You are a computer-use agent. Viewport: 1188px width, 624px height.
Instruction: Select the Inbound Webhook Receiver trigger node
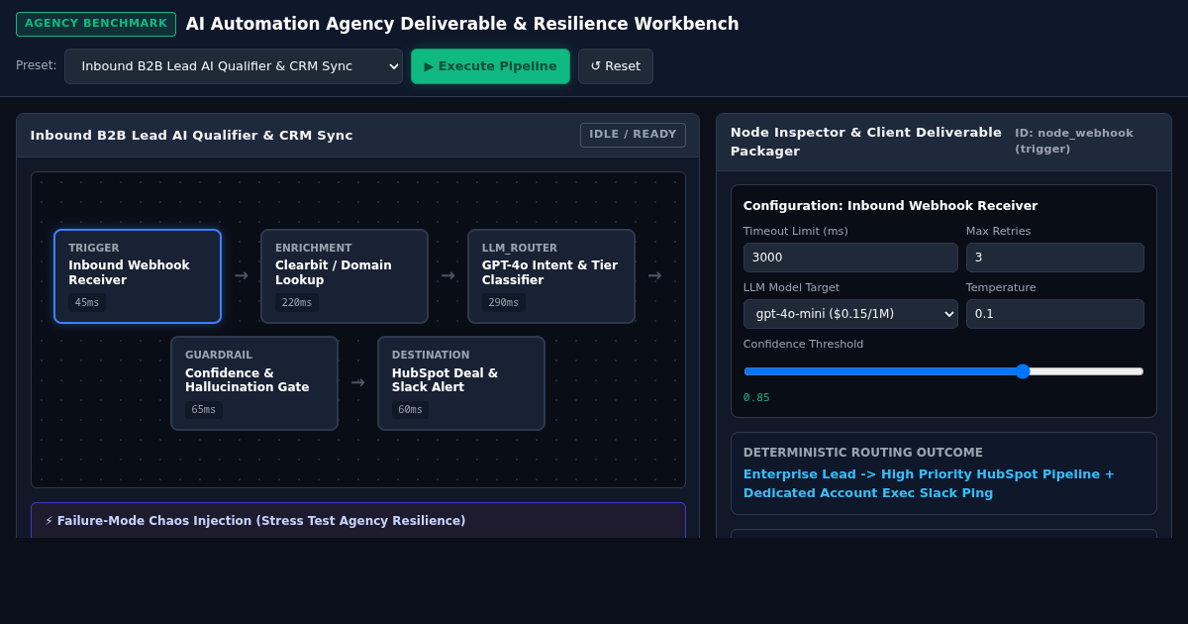tap(138, 276)
